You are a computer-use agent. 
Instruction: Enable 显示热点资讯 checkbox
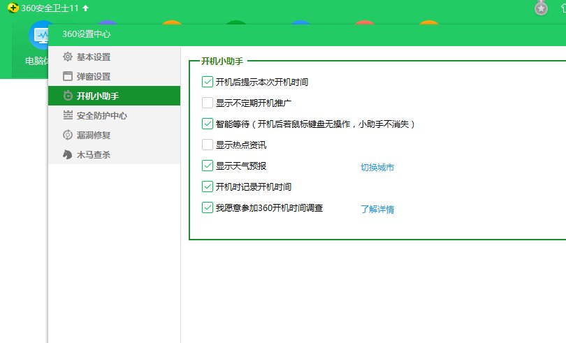click(208, 145)
